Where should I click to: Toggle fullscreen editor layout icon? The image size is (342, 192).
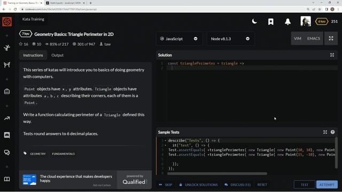coord(331,38)
